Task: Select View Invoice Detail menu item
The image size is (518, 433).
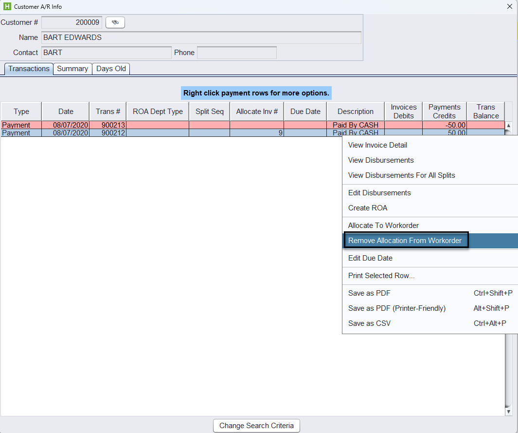Action: click(x=377, y=145)
